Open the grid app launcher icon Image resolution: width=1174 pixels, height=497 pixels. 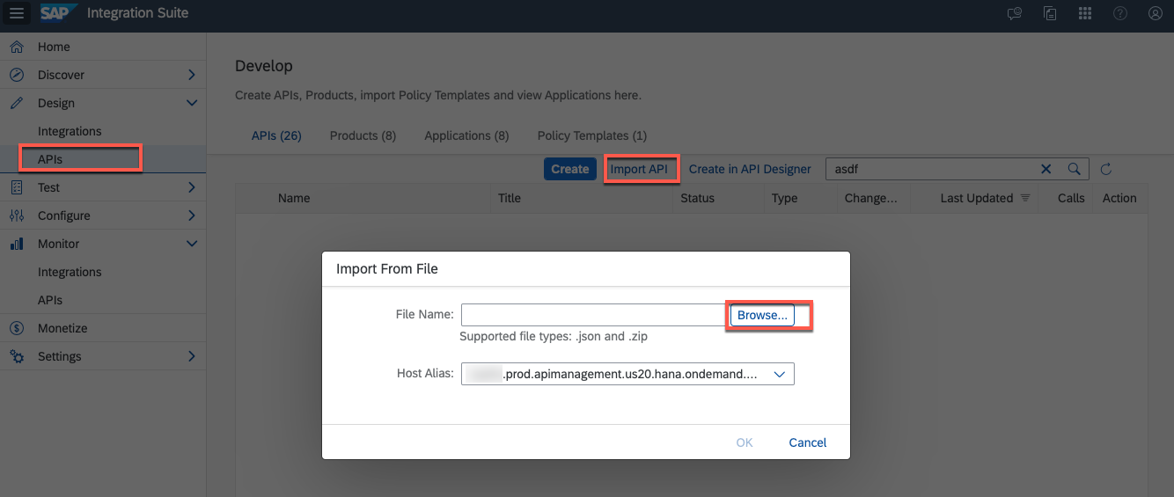click(x=1085, y=13)
